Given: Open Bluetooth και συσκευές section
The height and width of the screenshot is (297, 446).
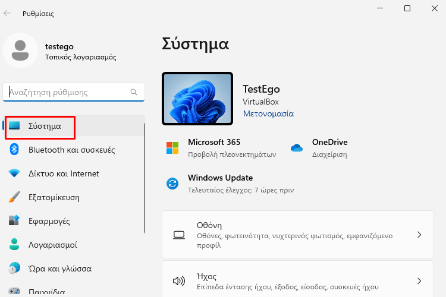Looking at the screenshot, I should (73, 150).
